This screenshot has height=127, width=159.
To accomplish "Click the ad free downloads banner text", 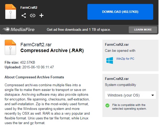I will pyautogui.click(x=79, y=29).
